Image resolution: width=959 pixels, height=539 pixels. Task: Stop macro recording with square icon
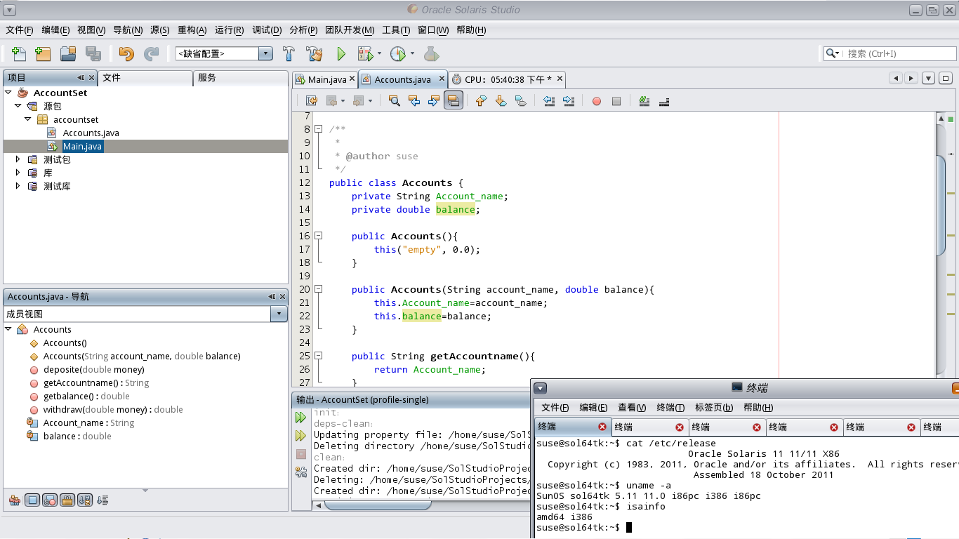click(x=616, y=101)
